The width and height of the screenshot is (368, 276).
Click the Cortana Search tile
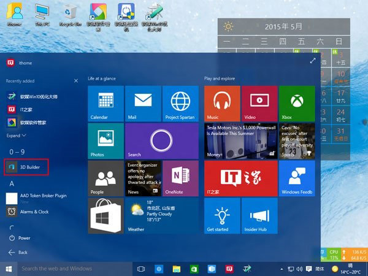[x=161, y=141]
